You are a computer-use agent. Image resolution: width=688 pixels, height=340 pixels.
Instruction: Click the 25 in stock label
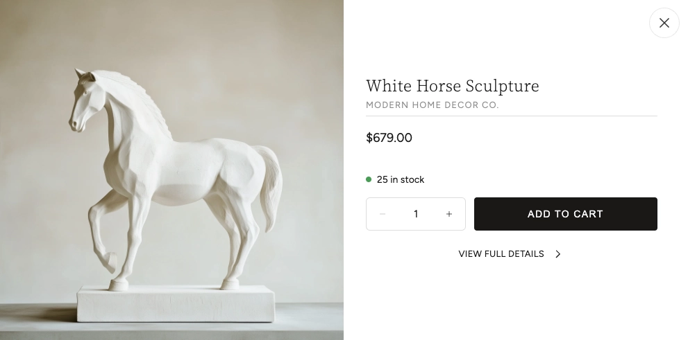pos(401,180)
